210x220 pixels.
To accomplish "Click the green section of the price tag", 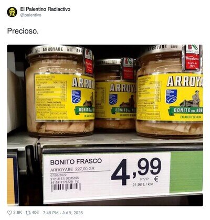I will pyautogui.click(x=186, y=172).
